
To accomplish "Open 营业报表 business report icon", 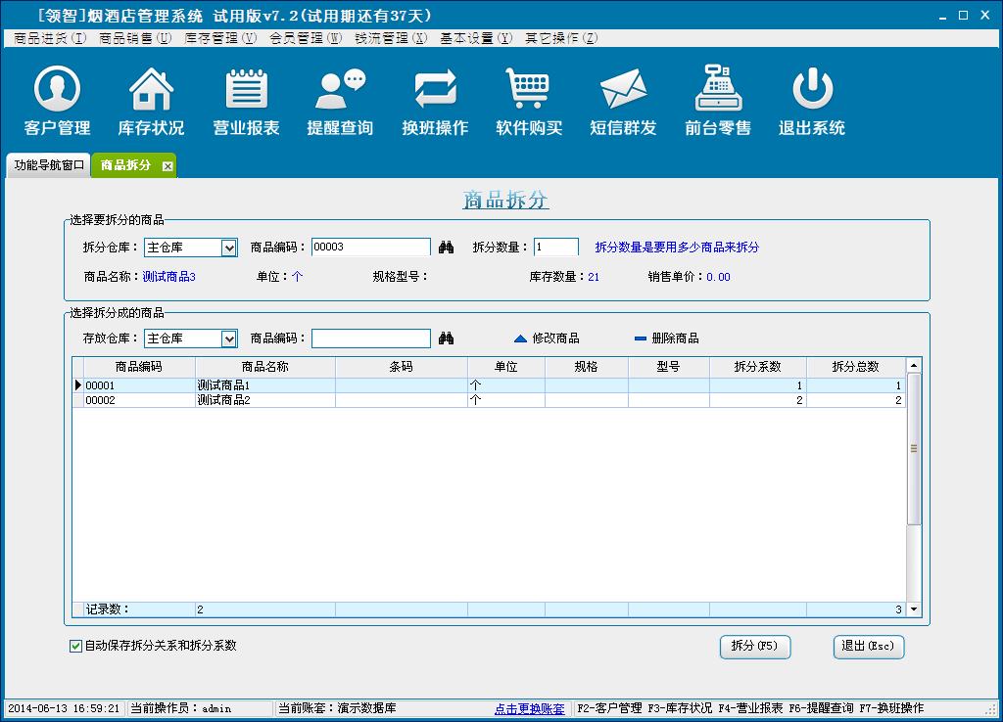I will tap(246, 90).
